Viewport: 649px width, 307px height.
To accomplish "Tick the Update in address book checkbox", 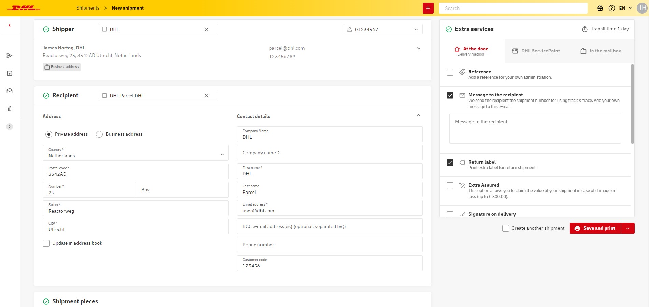I will [46, 243].
